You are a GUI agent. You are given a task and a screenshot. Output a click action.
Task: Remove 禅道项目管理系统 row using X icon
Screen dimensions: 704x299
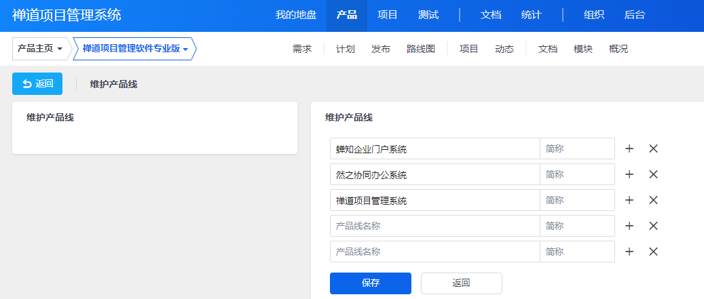point(653,201)
